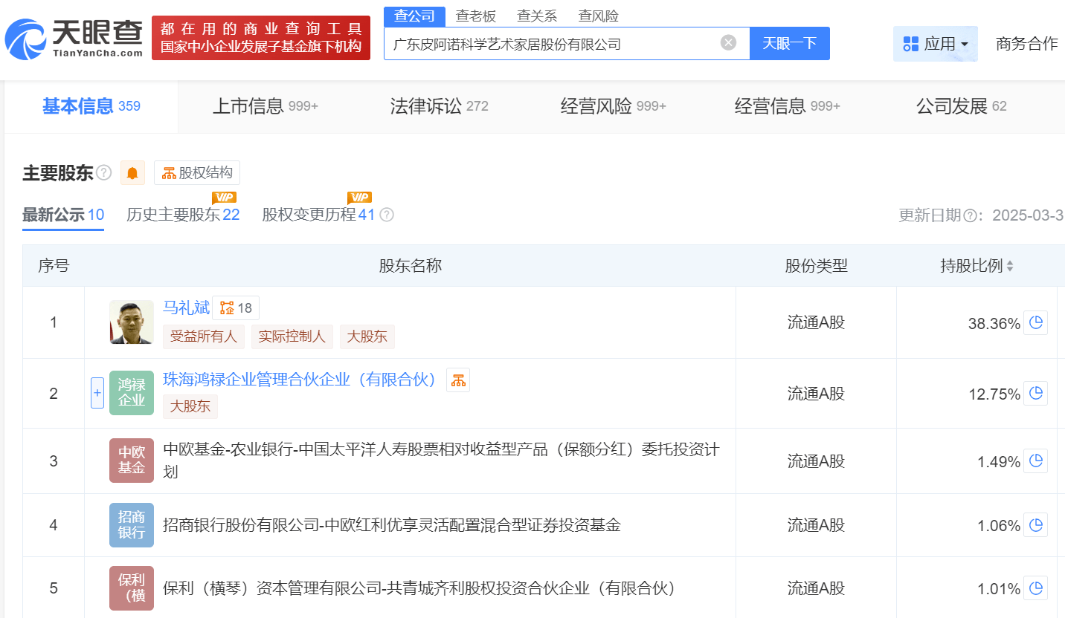Click 大股东 tag under 马礼斌
Screen dimensions: 1065x618
click(x=367, y=336)
